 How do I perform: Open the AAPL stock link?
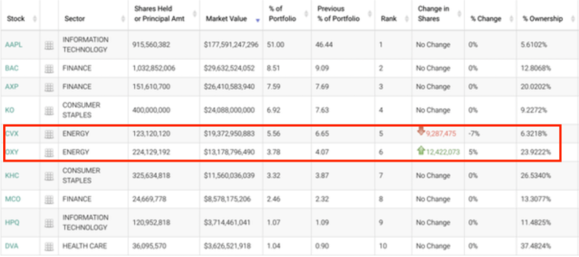(12, 45)
